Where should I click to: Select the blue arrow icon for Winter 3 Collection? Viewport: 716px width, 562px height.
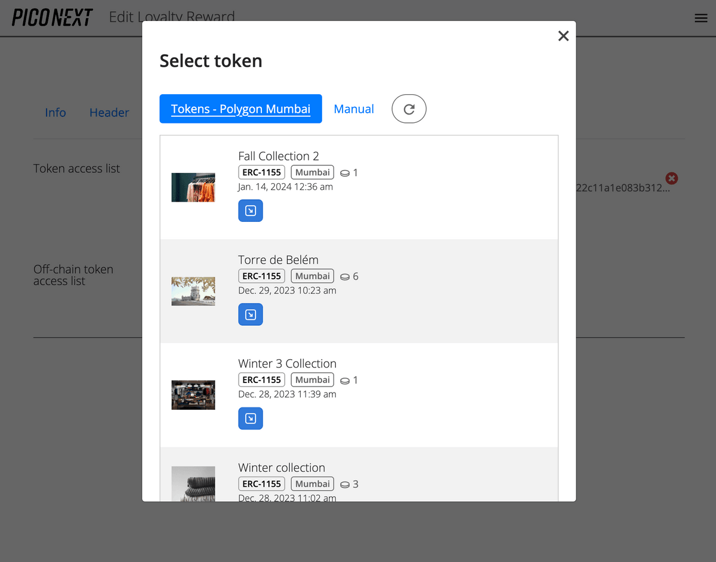tap(250, 418)
